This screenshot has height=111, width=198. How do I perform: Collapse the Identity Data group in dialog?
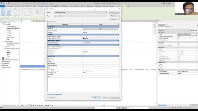118,56
